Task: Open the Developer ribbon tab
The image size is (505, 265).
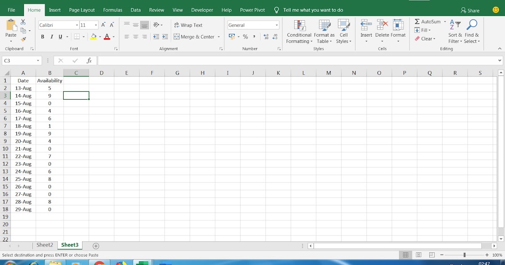Action: (202, 10)
